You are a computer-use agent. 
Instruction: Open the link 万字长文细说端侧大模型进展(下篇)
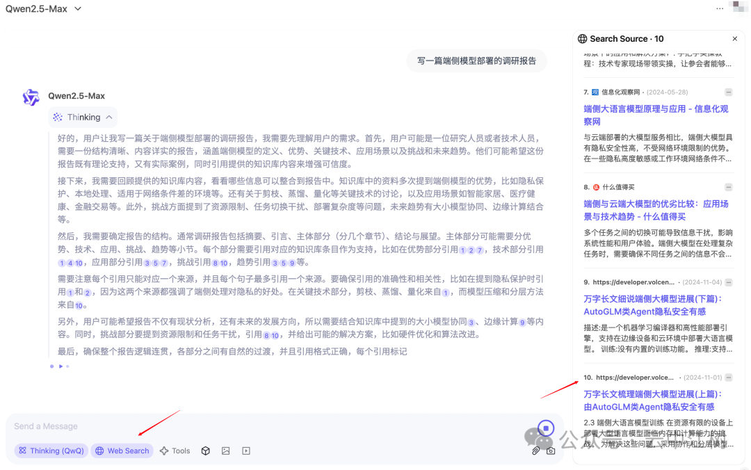pyautogui.click(x=653, y=305)
